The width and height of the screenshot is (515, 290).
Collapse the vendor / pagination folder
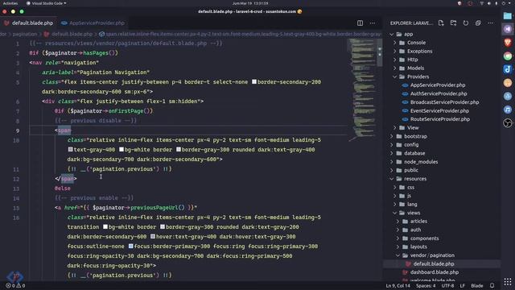pyautogui.click(x=398, y=255)
